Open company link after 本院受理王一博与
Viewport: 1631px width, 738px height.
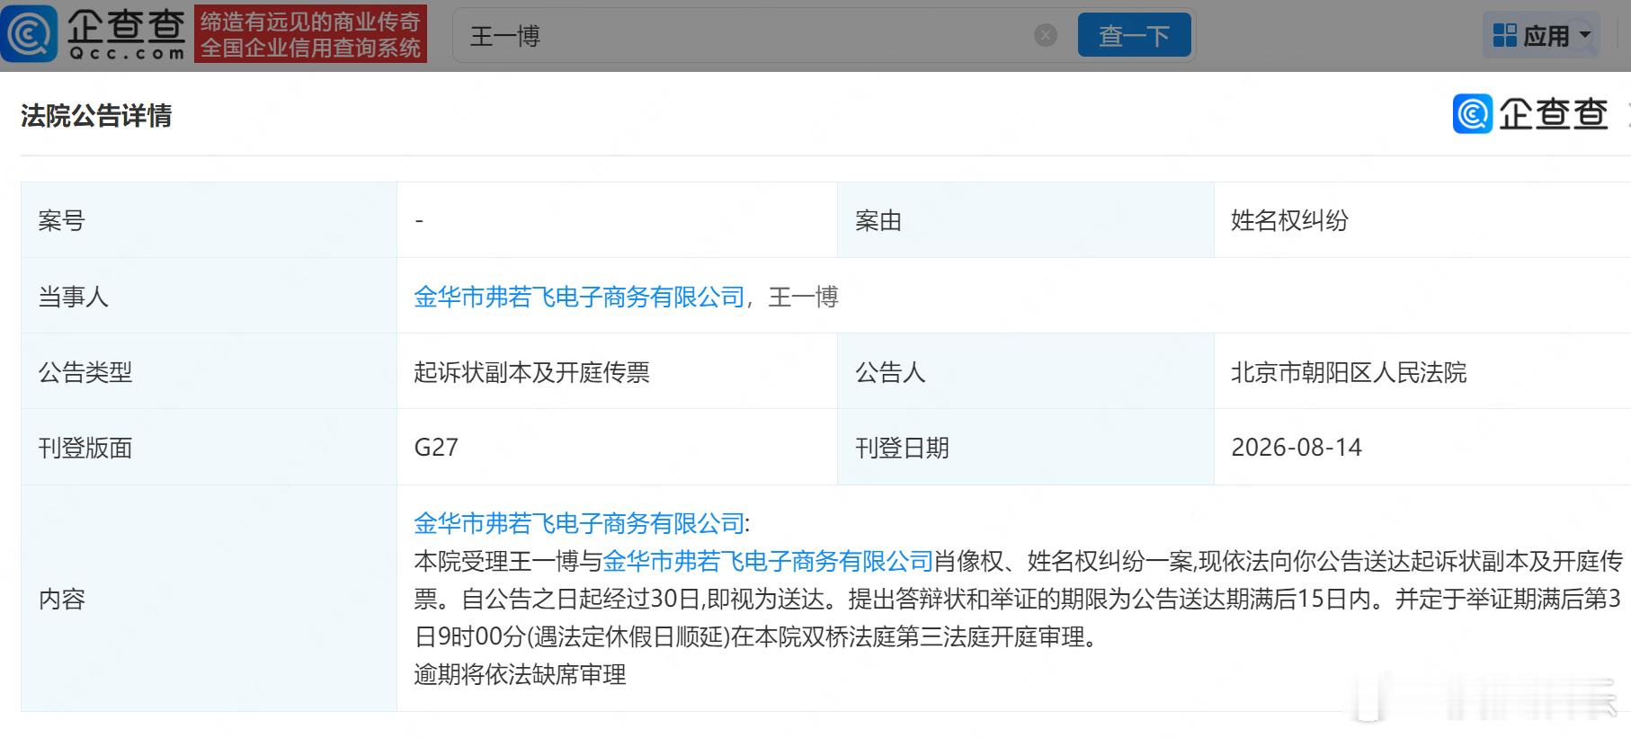[768, 561]
